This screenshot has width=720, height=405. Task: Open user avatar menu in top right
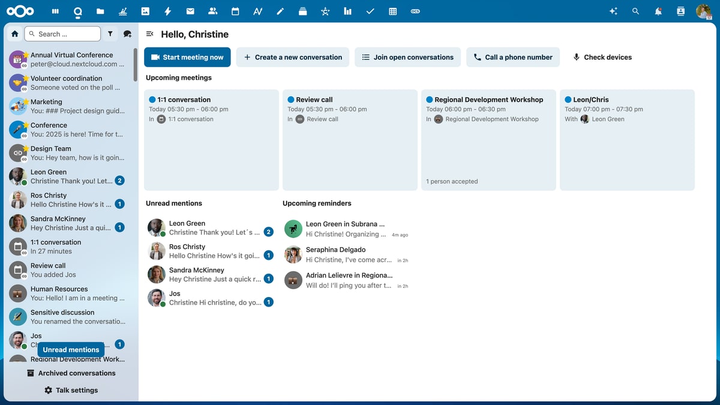point(703,11)
